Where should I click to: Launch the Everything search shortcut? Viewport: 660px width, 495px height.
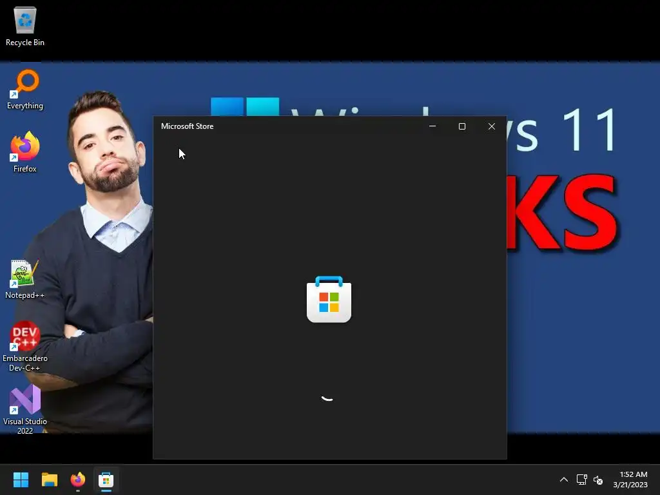[25, 90]
